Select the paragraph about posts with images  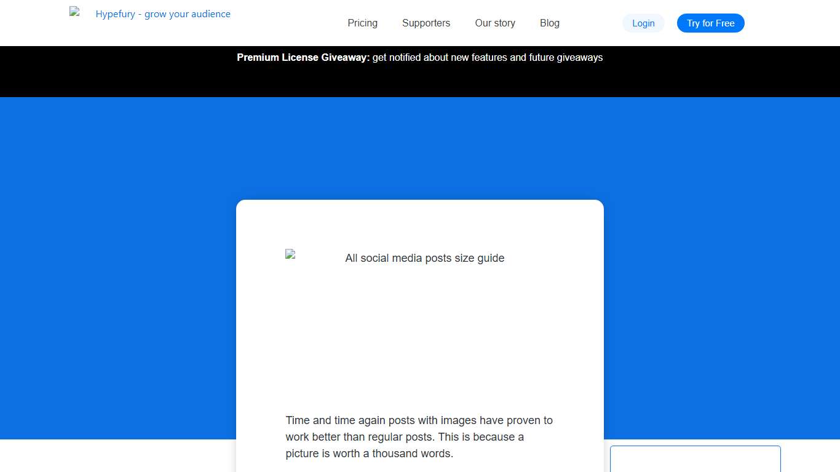click(x=419, y=436)
